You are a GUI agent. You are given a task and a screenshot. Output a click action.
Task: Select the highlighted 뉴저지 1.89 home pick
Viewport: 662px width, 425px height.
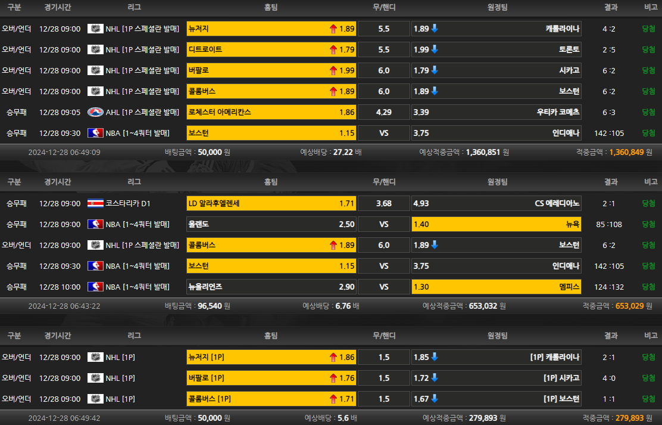point(271,29)
